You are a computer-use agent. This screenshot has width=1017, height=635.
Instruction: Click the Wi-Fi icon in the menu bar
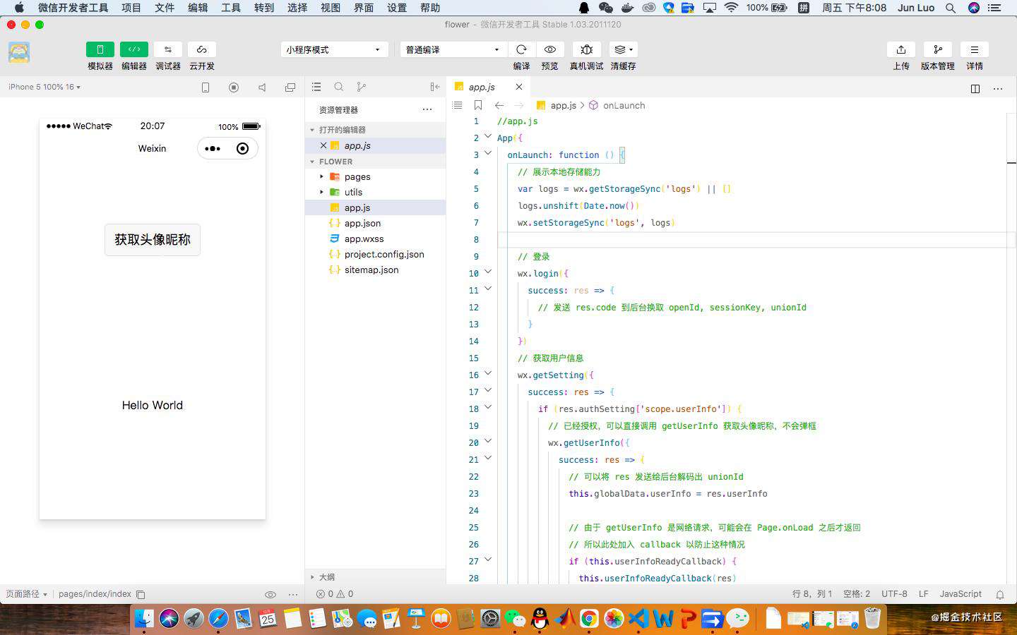coord(731,8)
